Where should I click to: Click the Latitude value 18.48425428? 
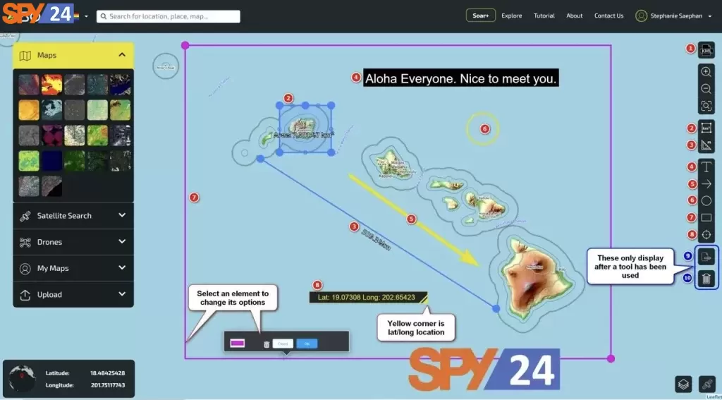[x=107, y=373]
